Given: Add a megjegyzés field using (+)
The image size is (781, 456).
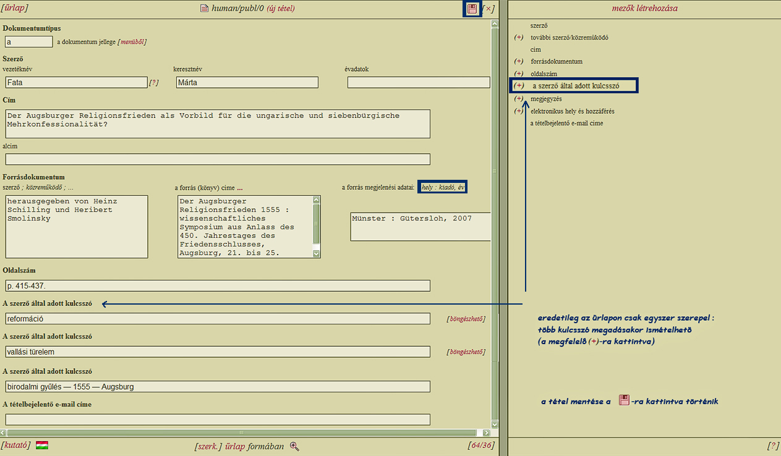Looking at the screenshot, I should pyautogui.click(x=519, y=99).
